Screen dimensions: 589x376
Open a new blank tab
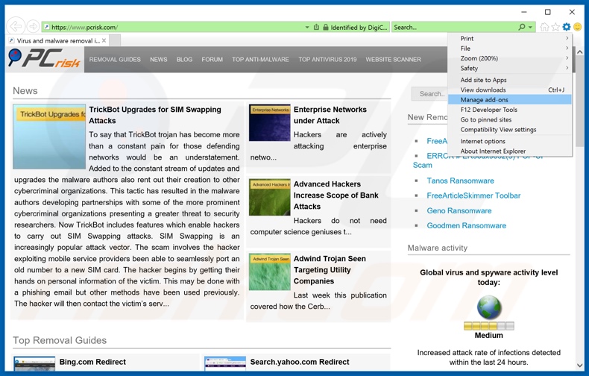point(115,40)
